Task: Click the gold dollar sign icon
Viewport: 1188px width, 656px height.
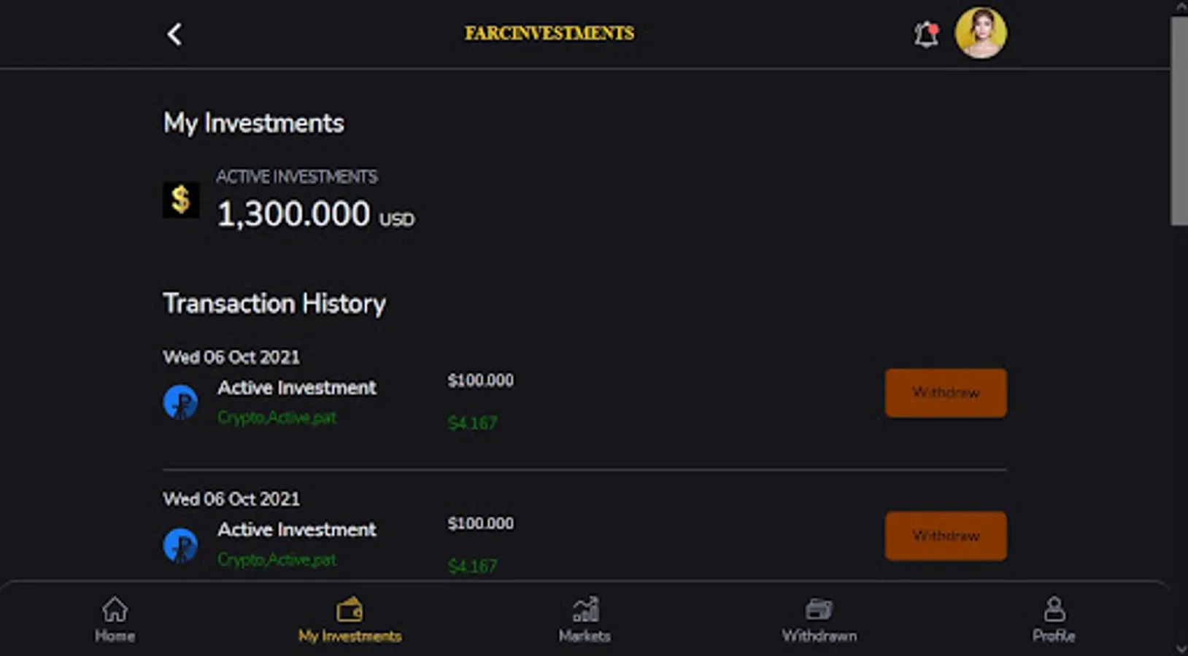Action: [x=180, y=200]
